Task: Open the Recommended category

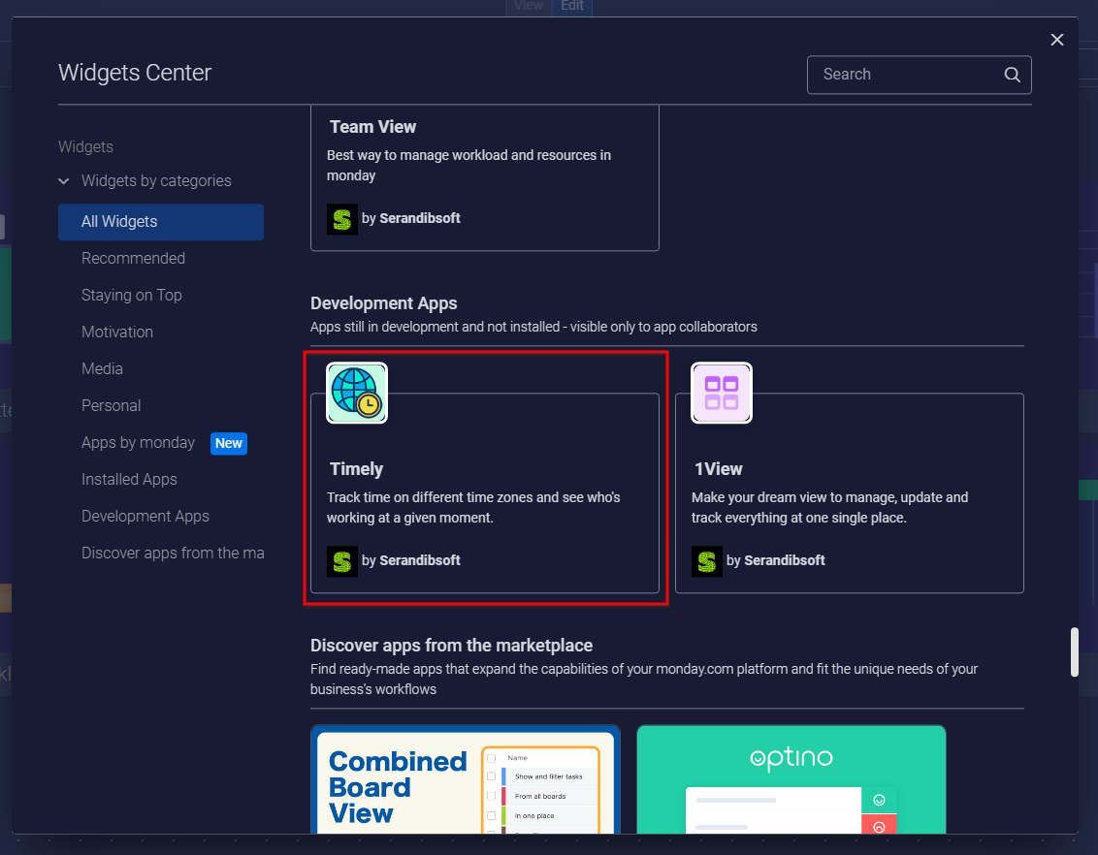Action: point(133,258)
